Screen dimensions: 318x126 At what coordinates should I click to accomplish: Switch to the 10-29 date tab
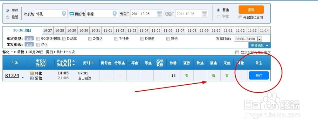(72, 31)
